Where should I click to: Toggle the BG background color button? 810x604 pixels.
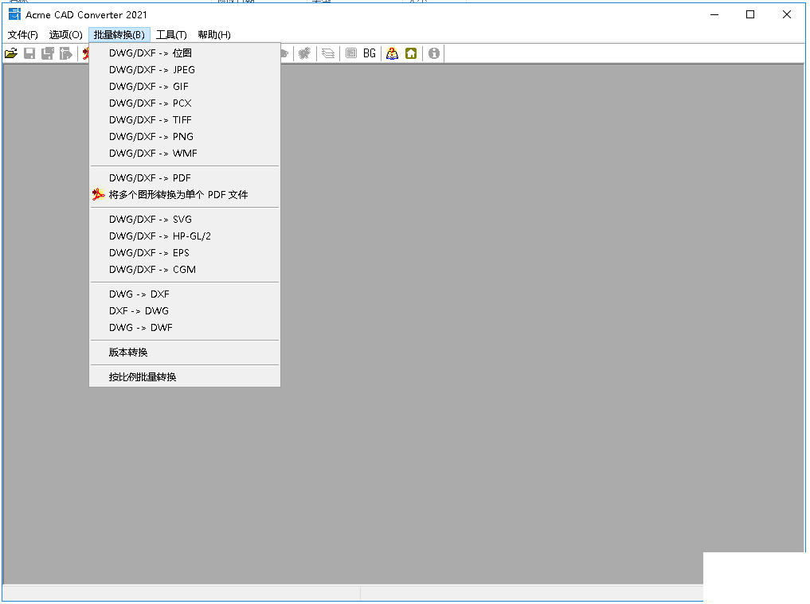click(x=370, y=53)
